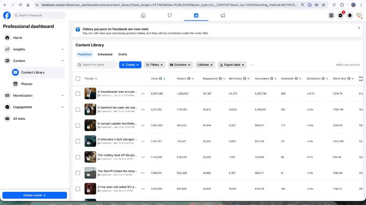Click the browser address bar URL

click(169, 5)
